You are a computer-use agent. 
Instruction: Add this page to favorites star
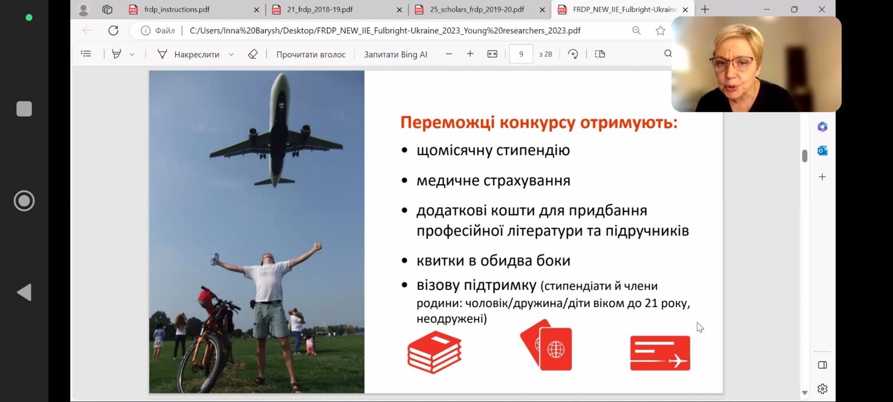[660, 31]
